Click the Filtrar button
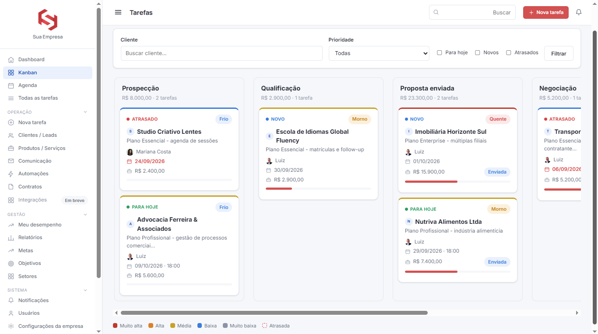 tap(559, 53)
